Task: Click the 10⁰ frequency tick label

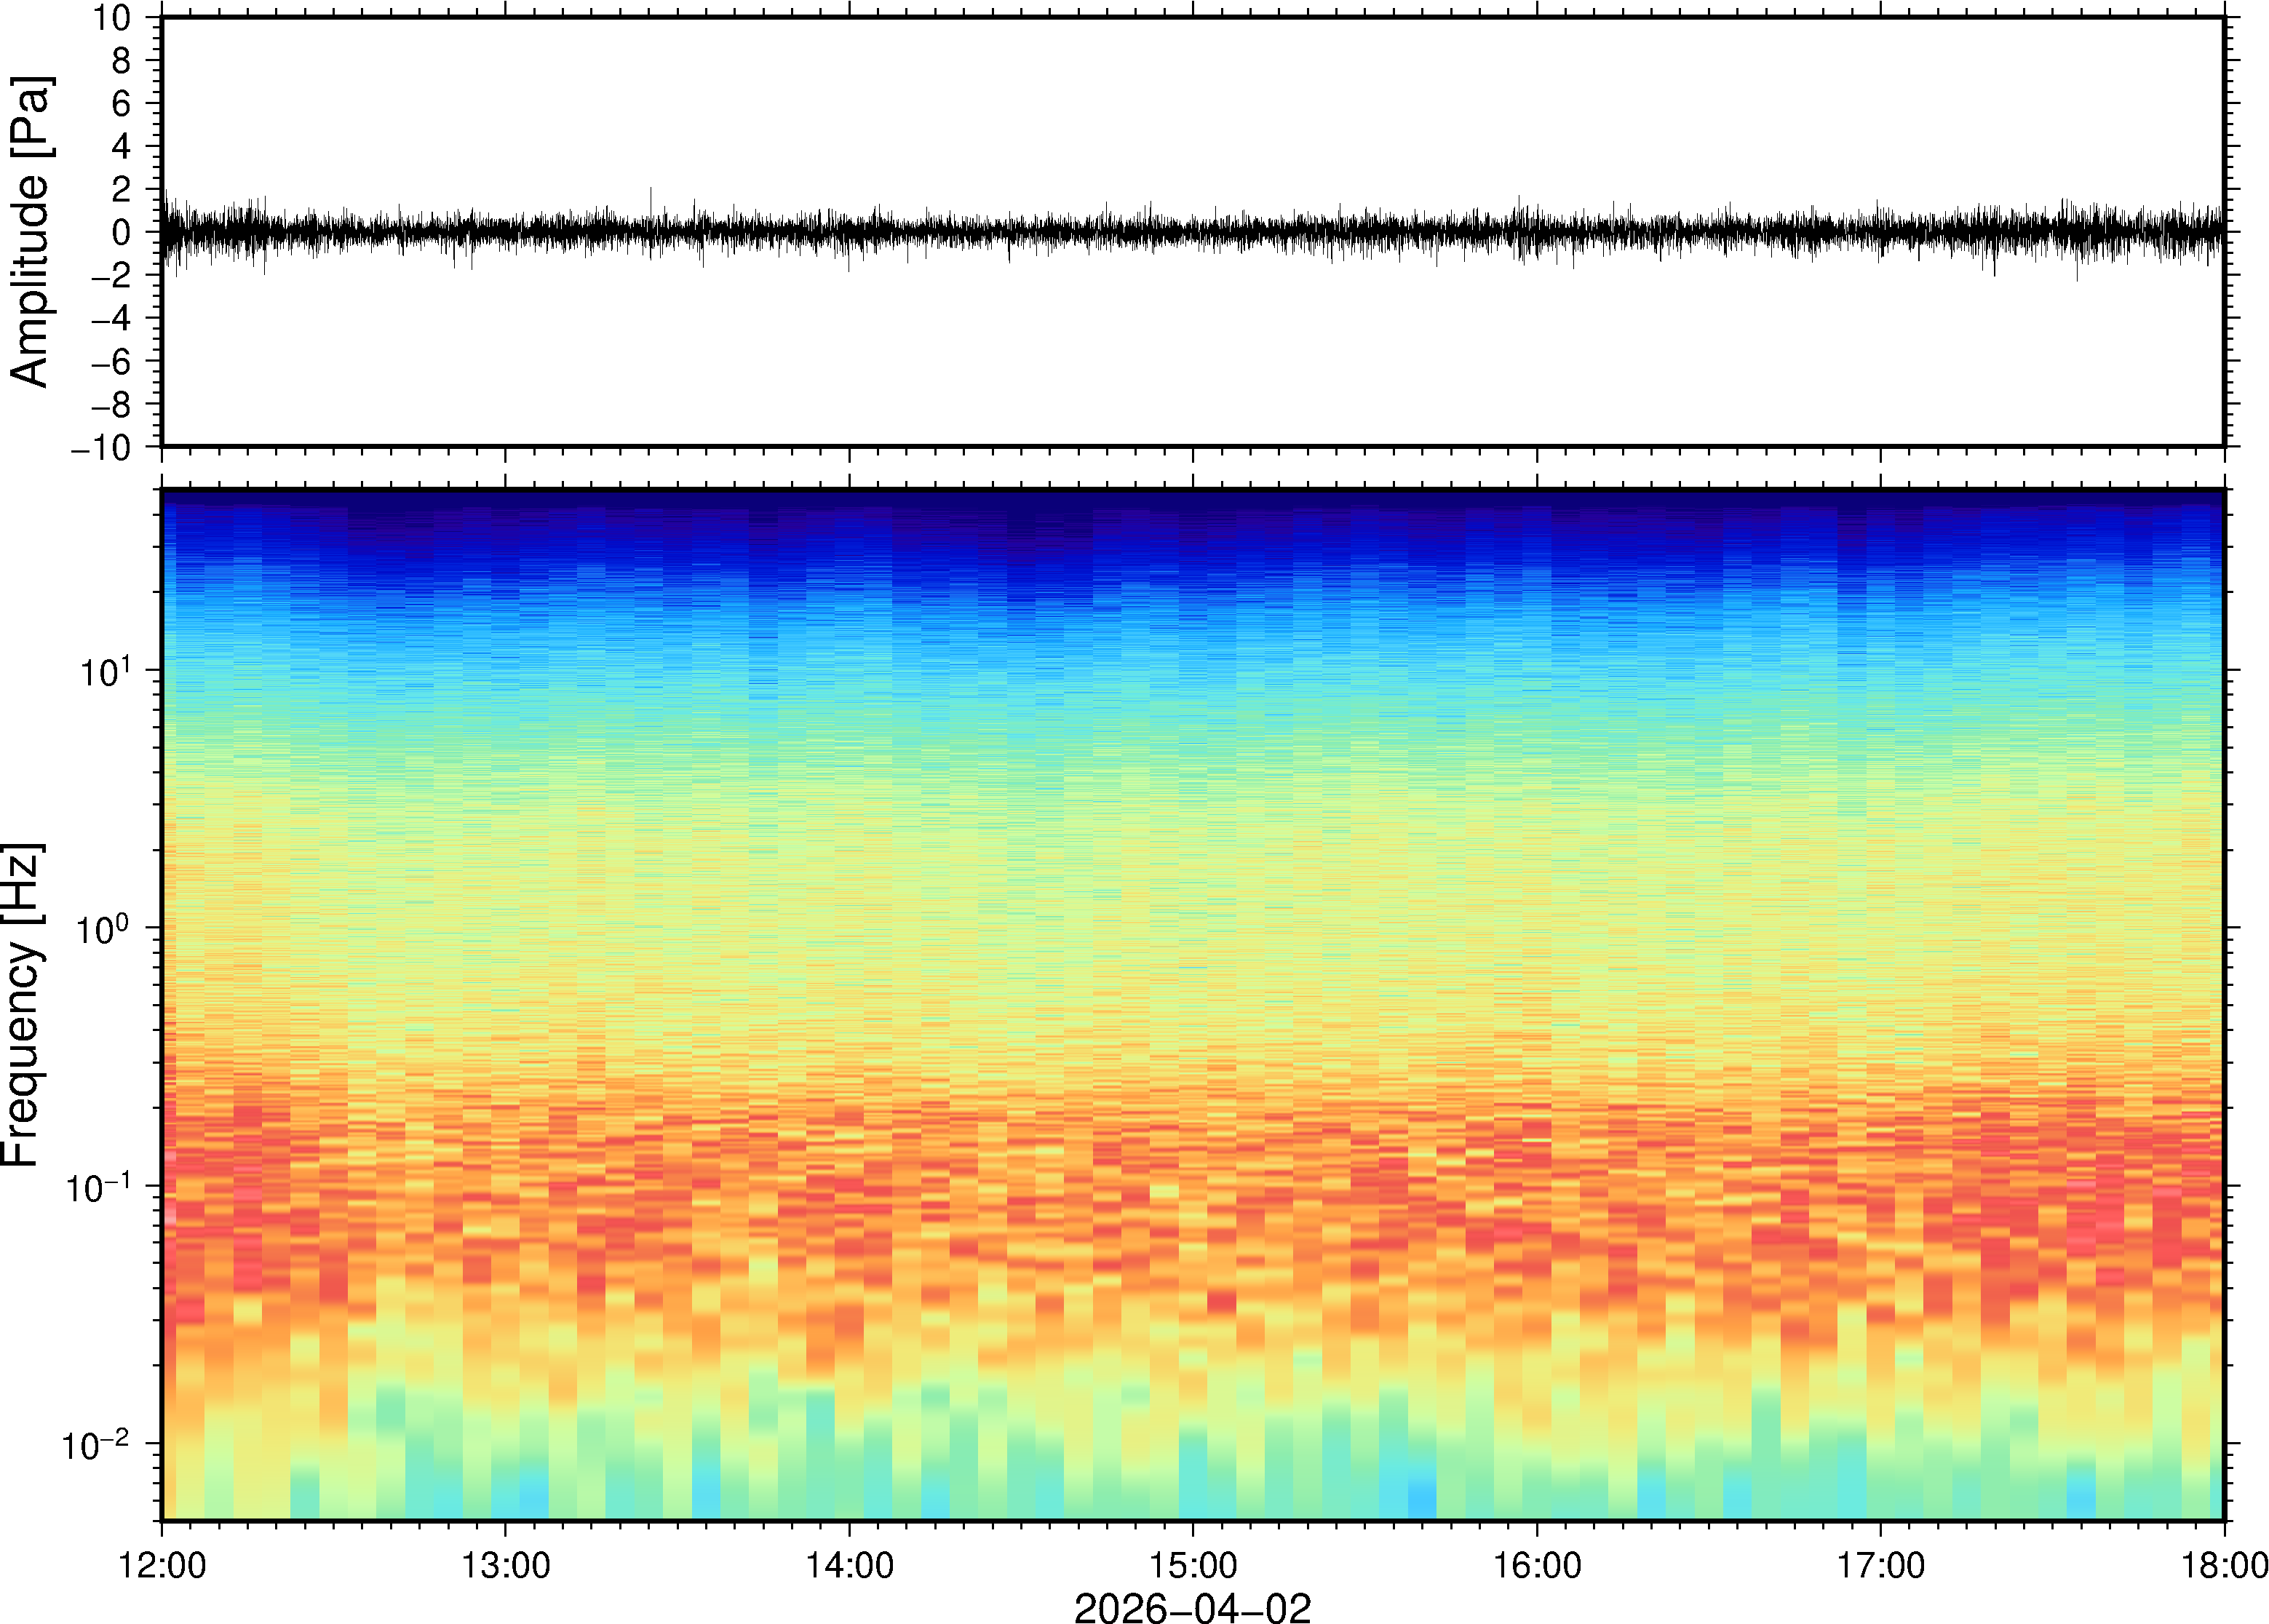Action: 103,929
